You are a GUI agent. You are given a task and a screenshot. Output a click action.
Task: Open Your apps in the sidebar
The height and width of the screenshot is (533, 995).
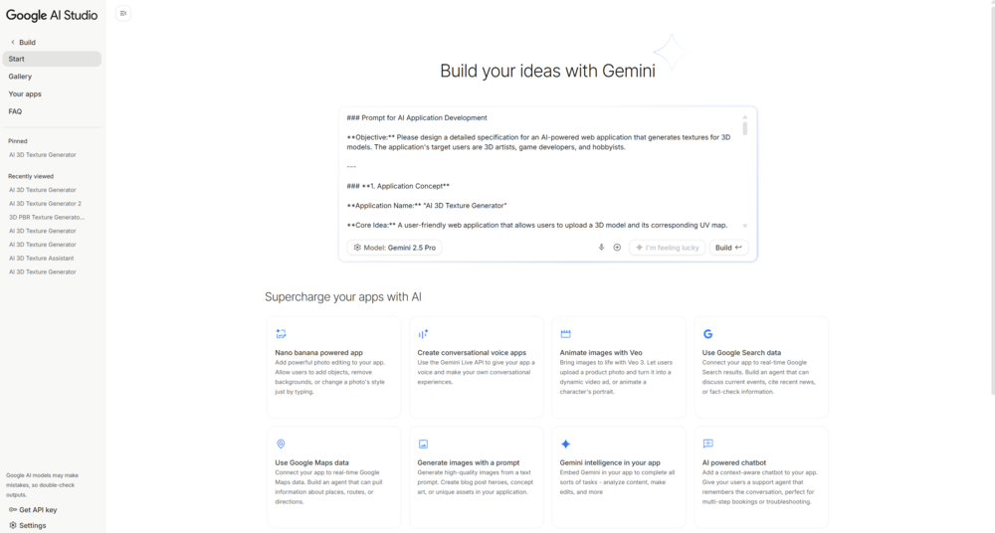tap(25, 93)
